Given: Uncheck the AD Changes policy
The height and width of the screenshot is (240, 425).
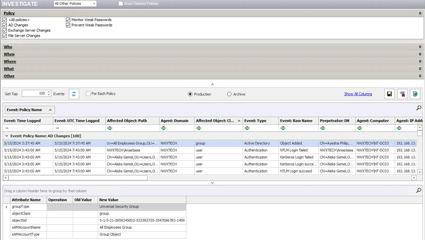Looking at the screenshot, I should pos(5,25).
